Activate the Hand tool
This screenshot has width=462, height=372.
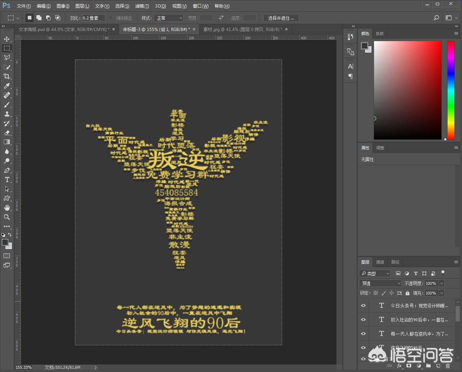coord(7,208)
